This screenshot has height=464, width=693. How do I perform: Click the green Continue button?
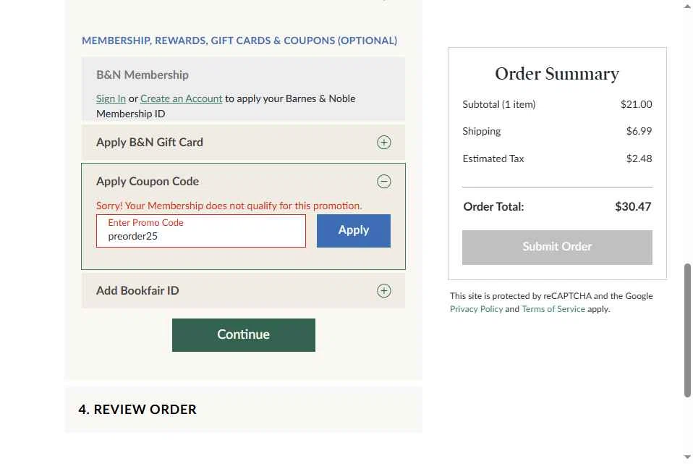coord(243,335)
